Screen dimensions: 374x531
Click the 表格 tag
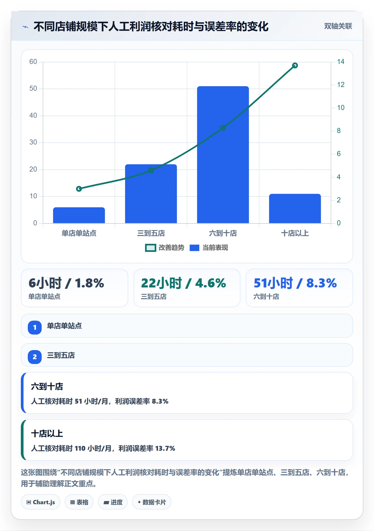(x=79, y=502)
